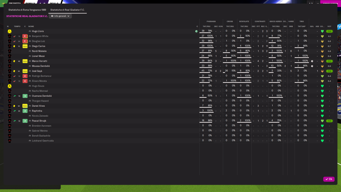Click Pascal Struijk's 7.0 rating badge
This screenshot has height=192, width=341.
[x=330, y=121]
